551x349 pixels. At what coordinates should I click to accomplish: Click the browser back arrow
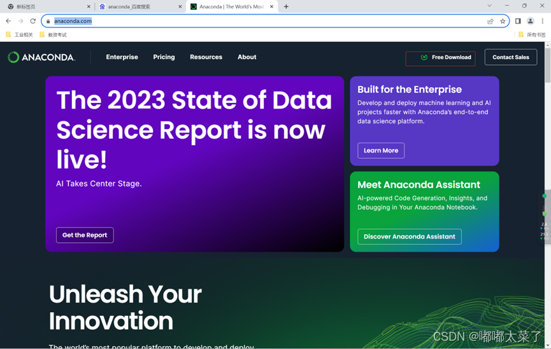8,21
